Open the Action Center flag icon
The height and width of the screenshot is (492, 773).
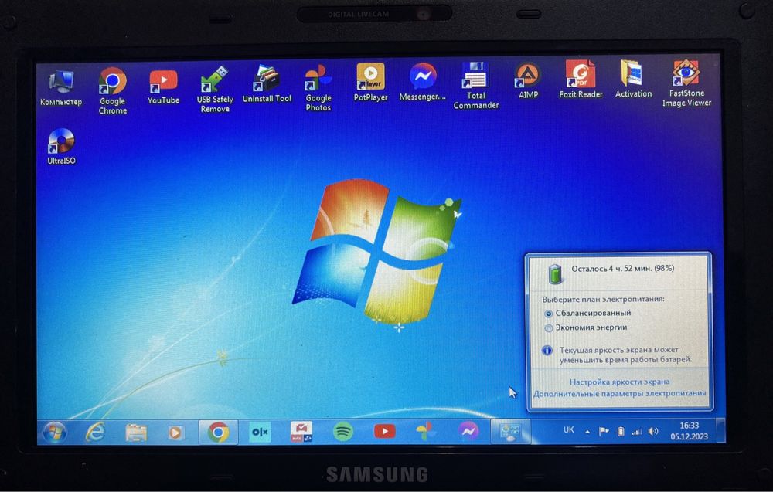(x=604, y=432)
